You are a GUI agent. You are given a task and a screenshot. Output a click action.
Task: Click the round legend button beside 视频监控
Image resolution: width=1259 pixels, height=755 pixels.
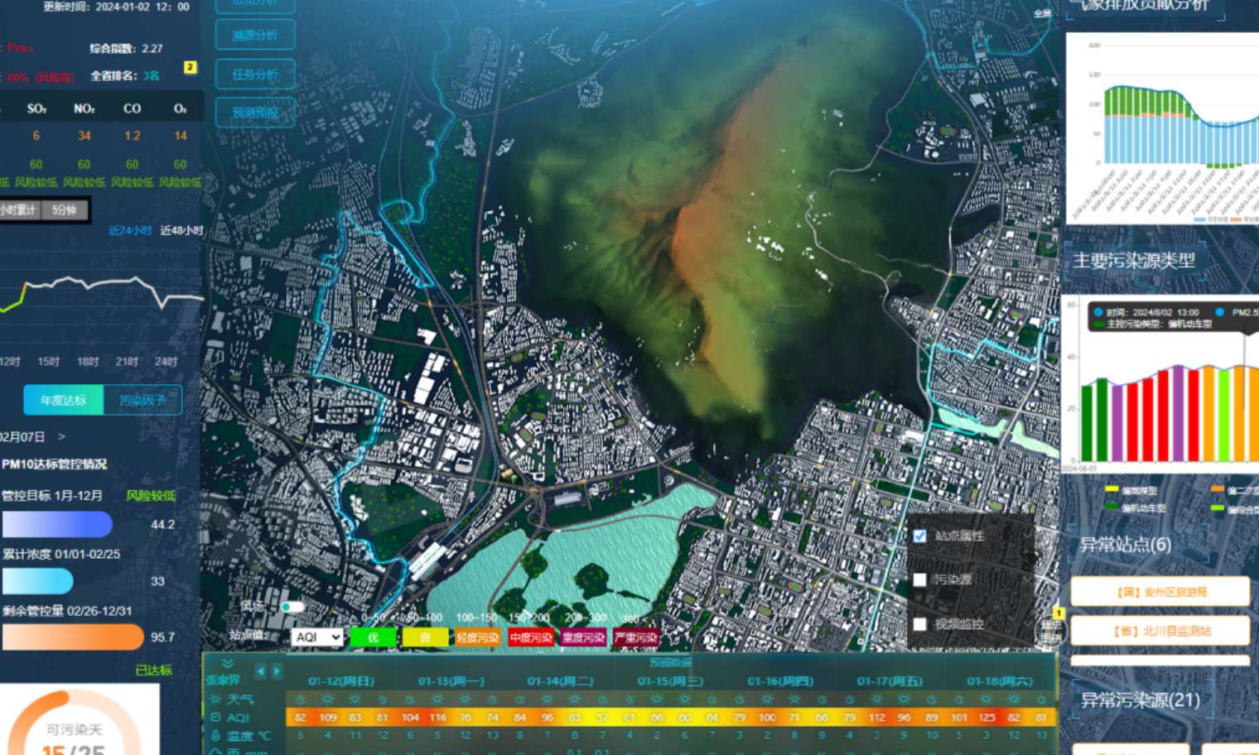click(x=1050, y=632)
